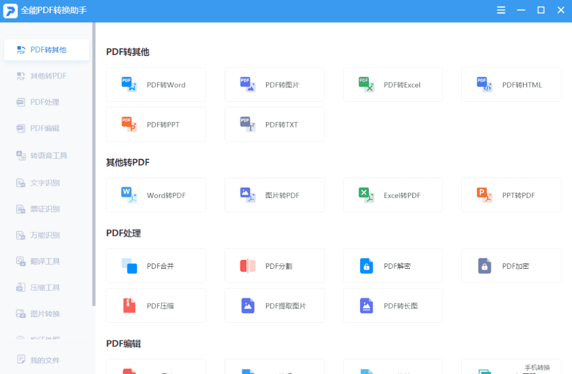Select the PDF转图片 icon

point(248,85)
